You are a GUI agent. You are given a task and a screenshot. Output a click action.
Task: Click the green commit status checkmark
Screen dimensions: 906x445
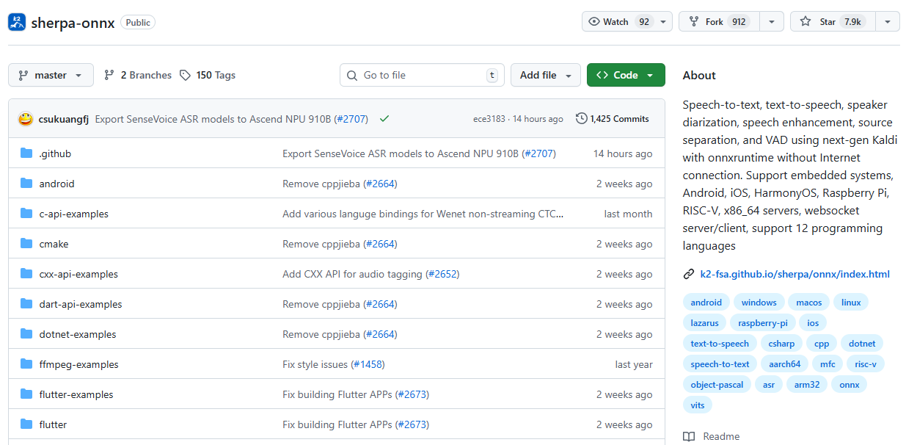pyautogui.click(x=384, y=118)
